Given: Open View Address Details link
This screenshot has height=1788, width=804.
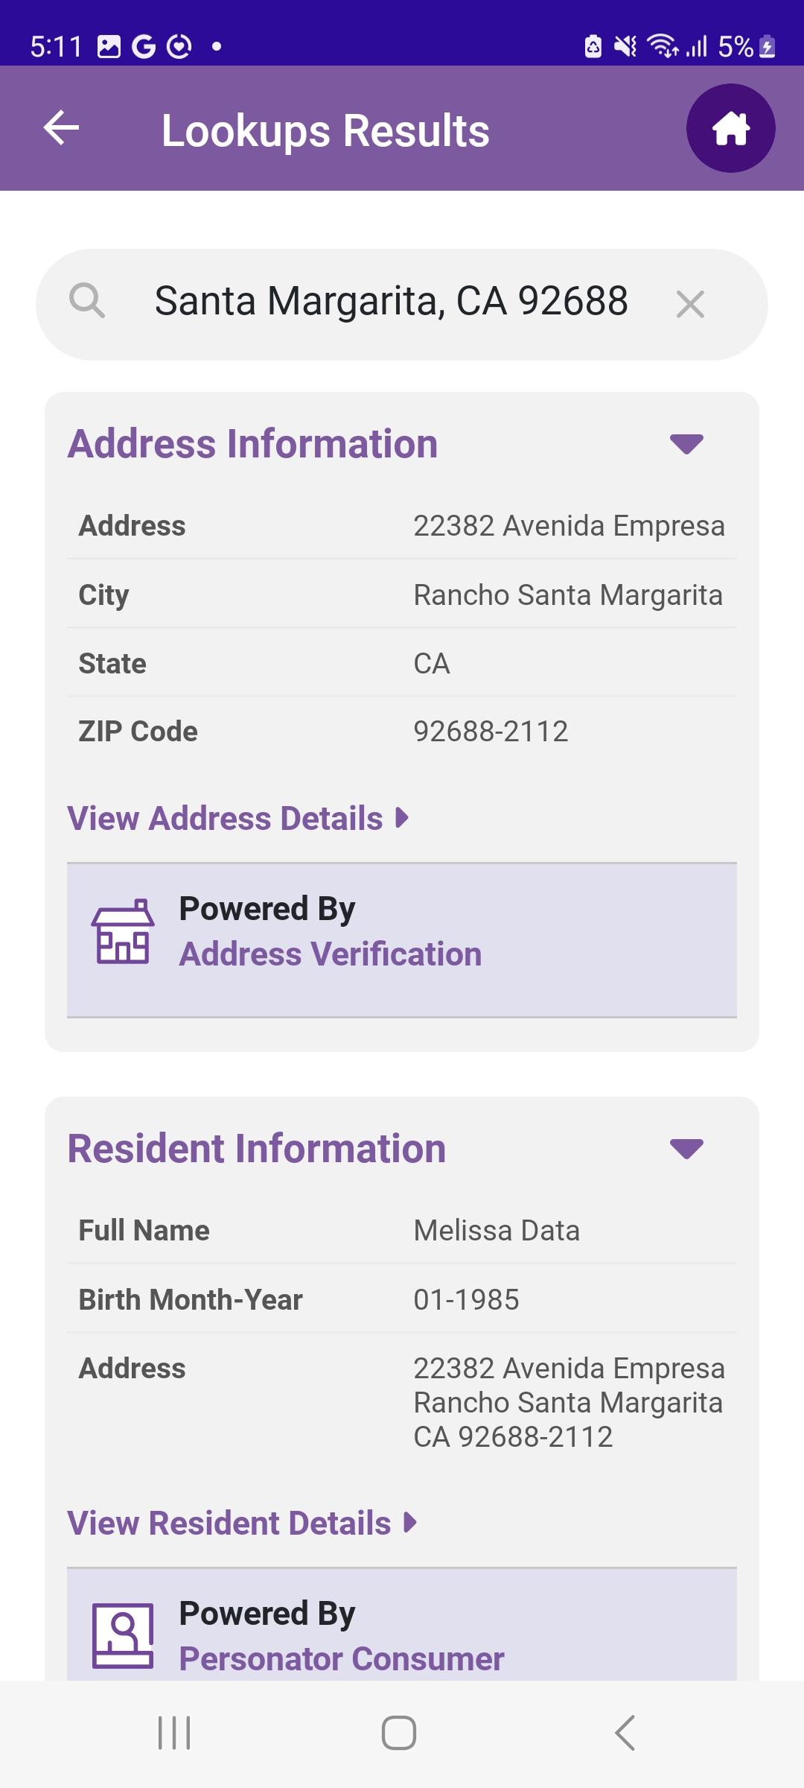Looking at the screenshot, I should pyautogui.click(x=238, y=818).
